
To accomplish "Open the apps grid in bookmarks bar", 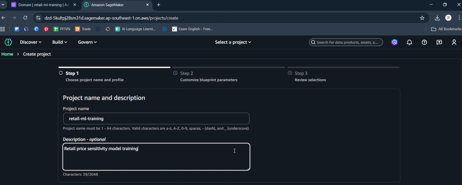I will coord(3,29).
